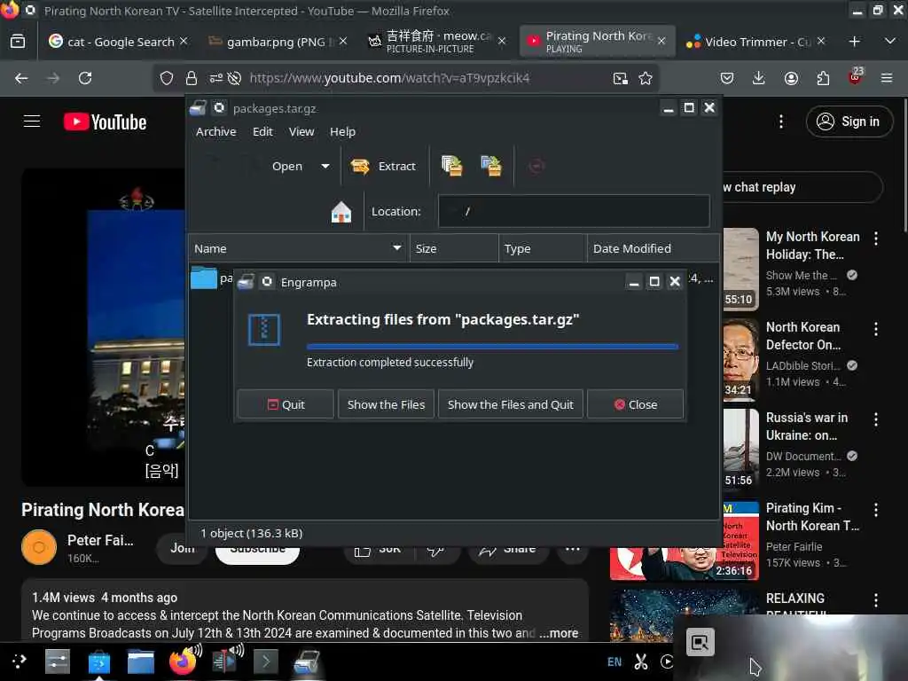Sort by the Size column header
Screen dimensions: 908x681
pyautogui.click(x=454, y=248)
